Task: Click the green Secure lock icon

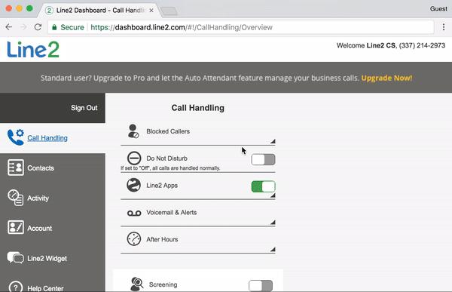Action: click(x=54, y=27)
